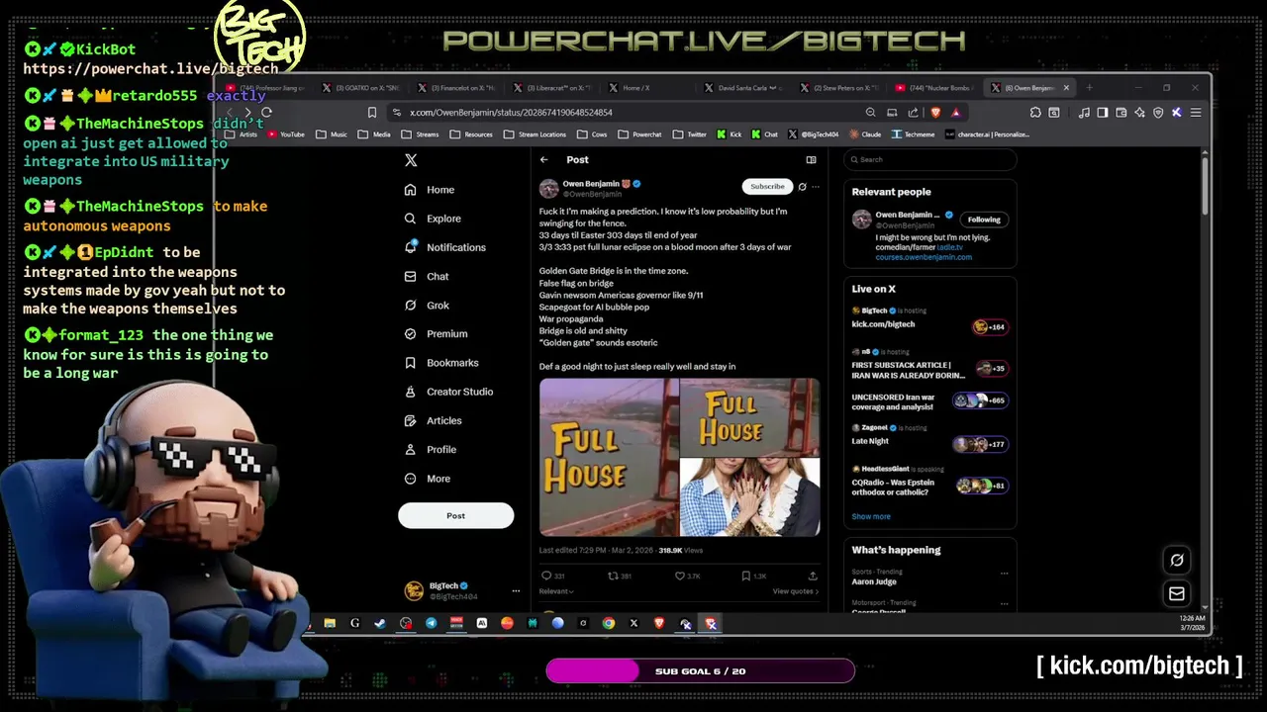The width and height of the screenshot is (1267, 712).
Task: Click the Brave shields lion icon
Action: 935,112
